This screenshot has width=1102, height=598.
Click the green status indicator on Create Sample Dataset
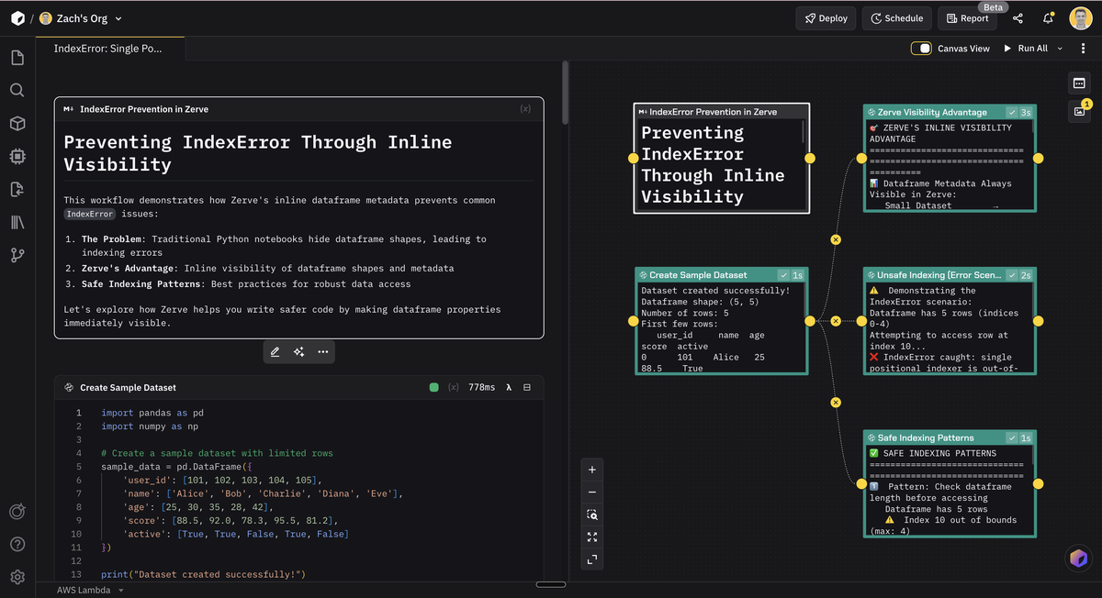point(434,388)
